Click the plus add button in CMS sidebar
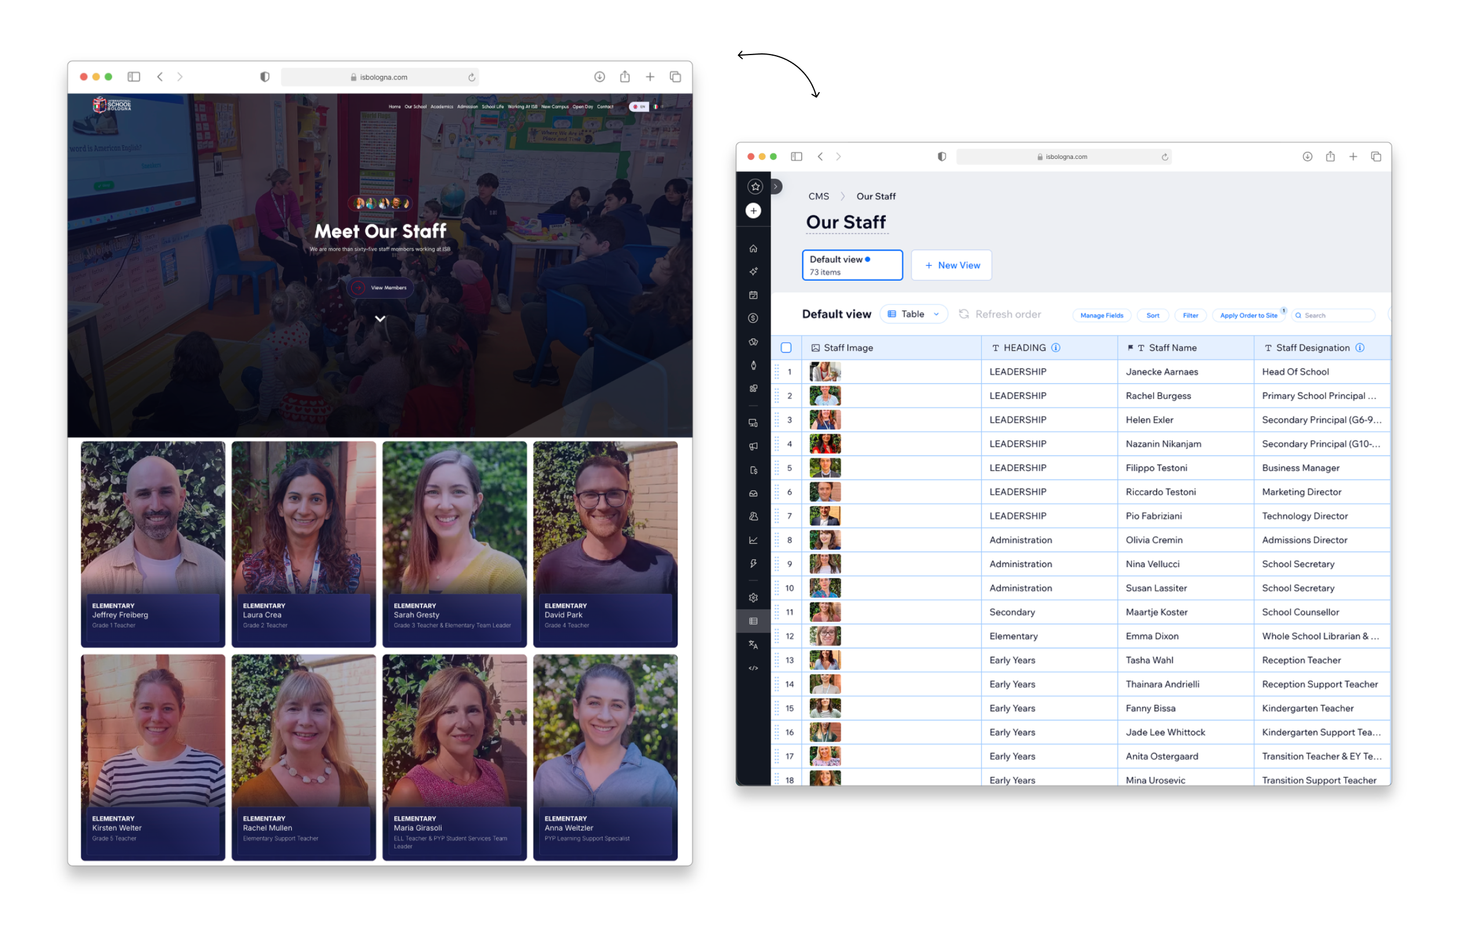Viewport: 1484px width, 928px height. click(x=753, y=211)
